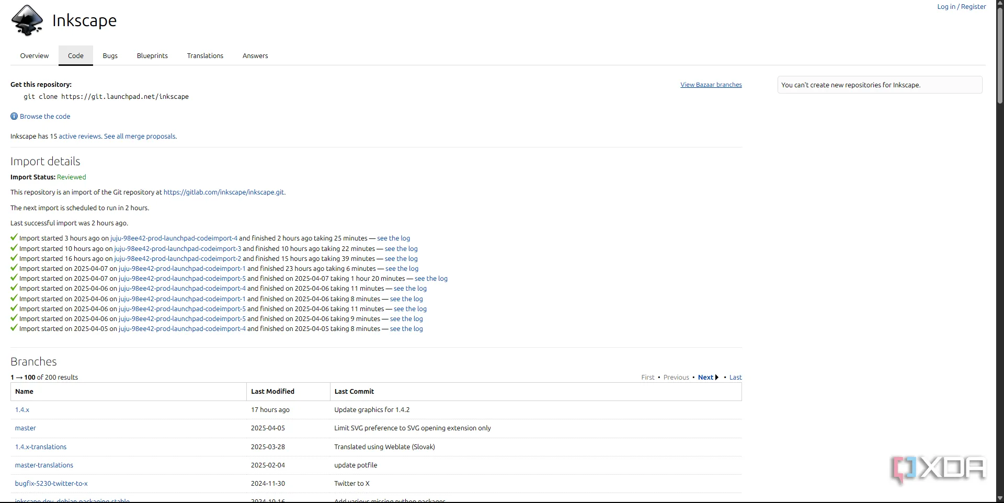
Task: See the log for the 2025-04-05 import
Action: (x=406, y=329)
